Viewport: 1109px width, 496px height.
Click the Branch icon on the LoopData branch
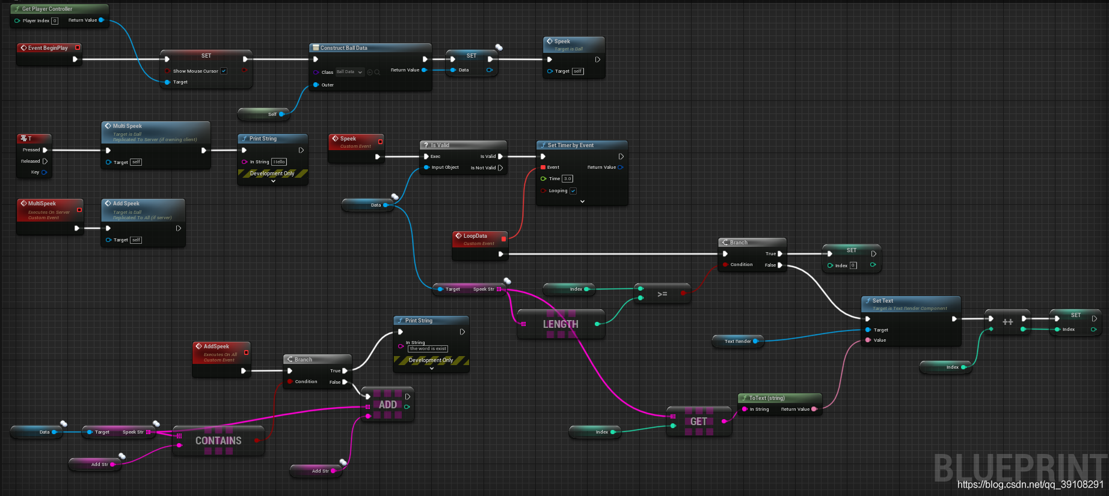[x=725, y=243]
